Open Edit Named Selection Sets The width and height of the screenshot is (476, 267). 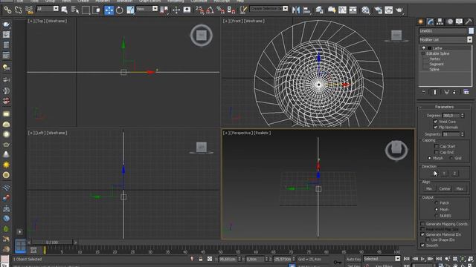tap(243, 10)
